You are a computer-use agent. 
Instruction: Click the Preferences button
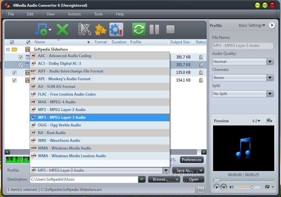[x=192, y=160]
